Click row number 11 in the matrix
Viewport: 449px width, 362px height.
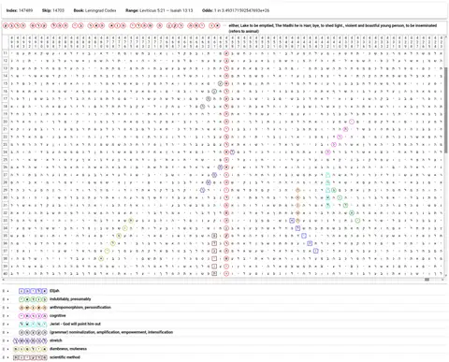[6, 53]
